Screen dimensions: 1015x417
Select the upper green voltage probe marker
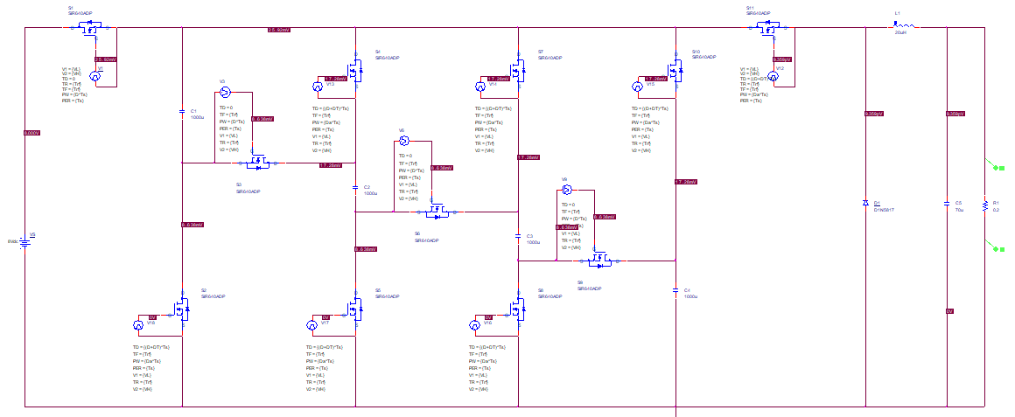pos(995,164)
